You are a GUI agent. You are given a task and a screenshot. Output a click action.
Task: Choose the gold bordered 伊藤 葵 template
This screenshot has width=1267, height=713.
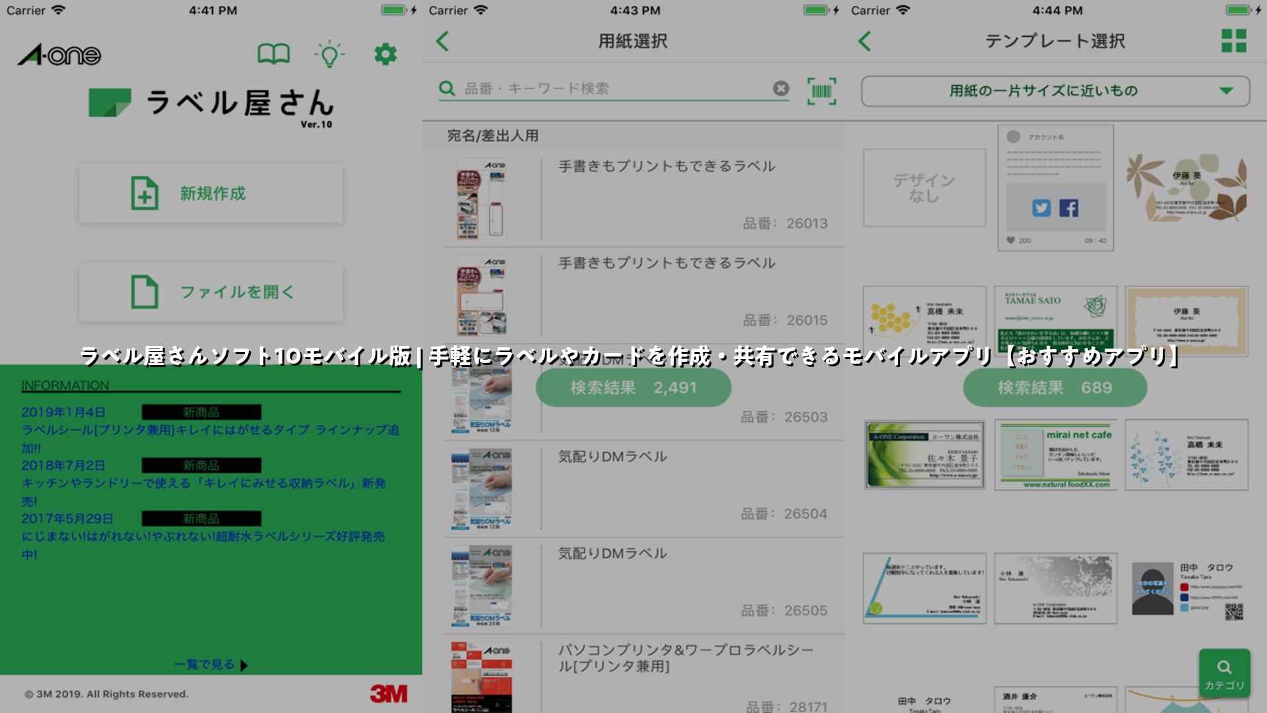click(1186, 322)
